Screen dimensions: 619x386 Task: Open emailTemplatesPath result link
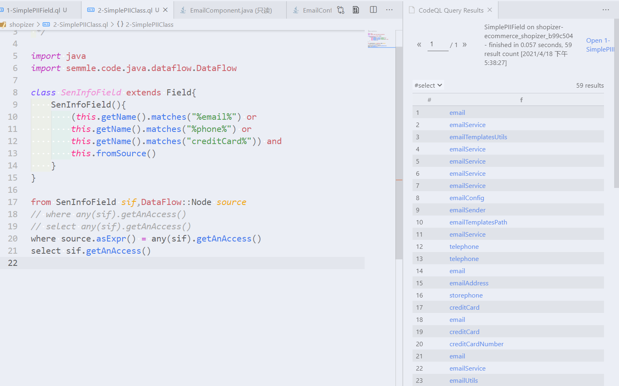coord(478,222)
